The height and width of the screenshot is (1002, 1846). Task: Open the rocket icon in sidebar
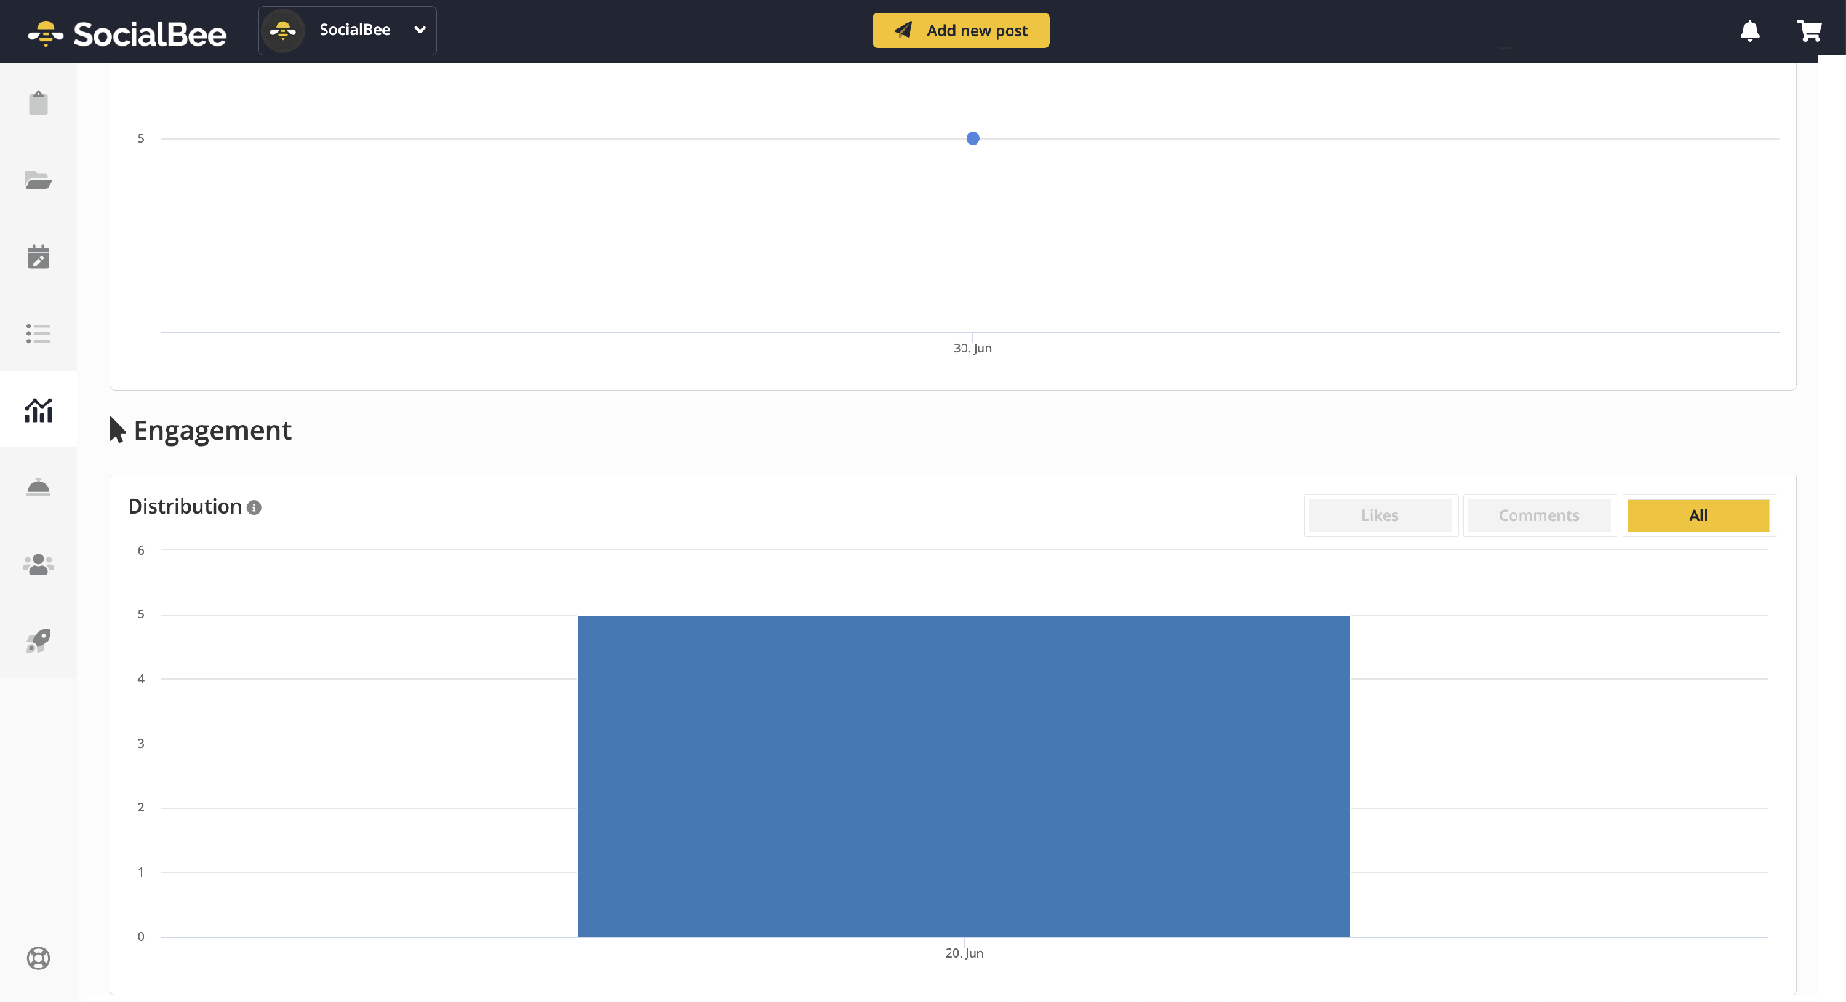tap(38, 640)
